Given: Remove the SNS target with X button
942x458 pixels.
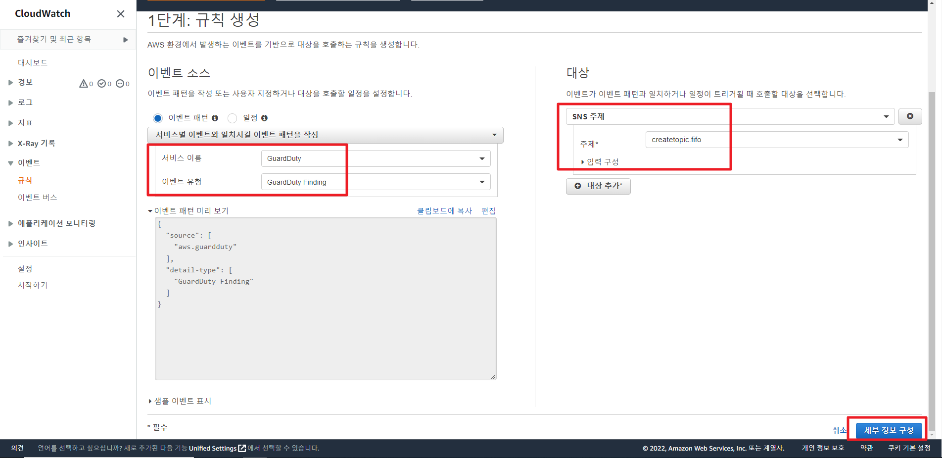Looking at the screenshot, I should 909,116.
